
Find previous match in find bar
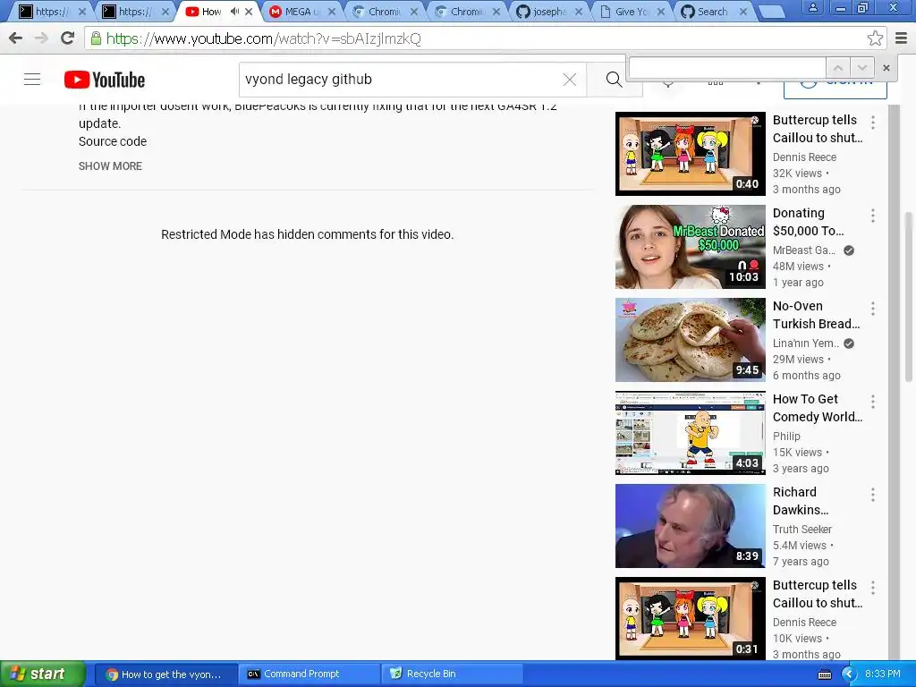(837, 68)
